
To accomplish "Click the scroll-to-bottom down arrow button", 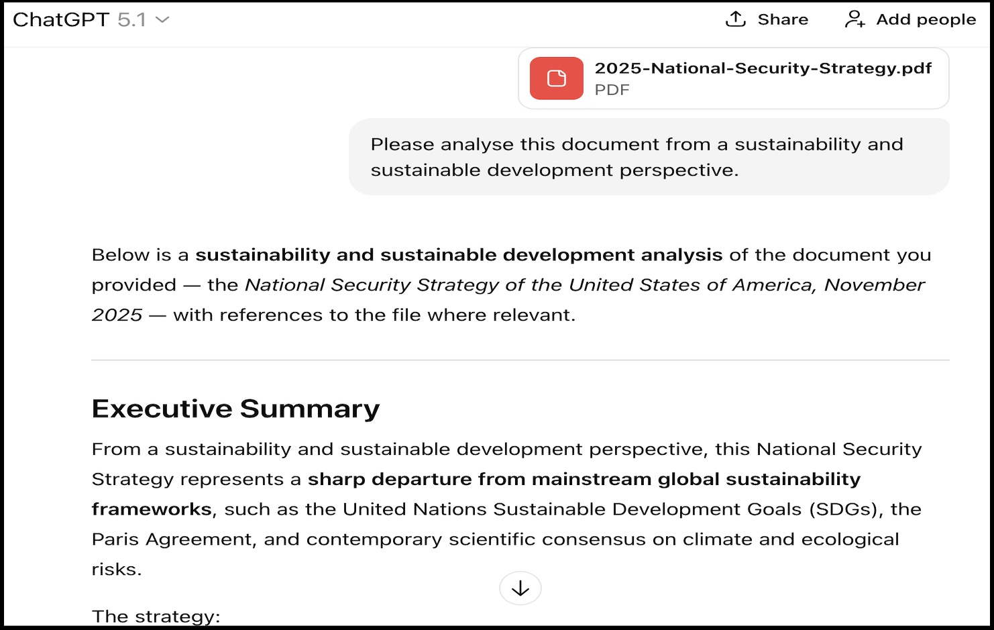I will 520,588.
